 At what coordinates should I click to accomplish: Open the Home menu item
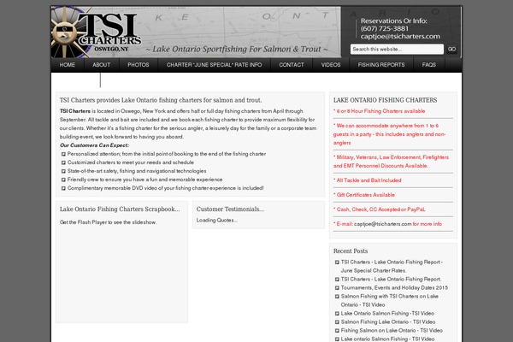[x=68, y=65]
